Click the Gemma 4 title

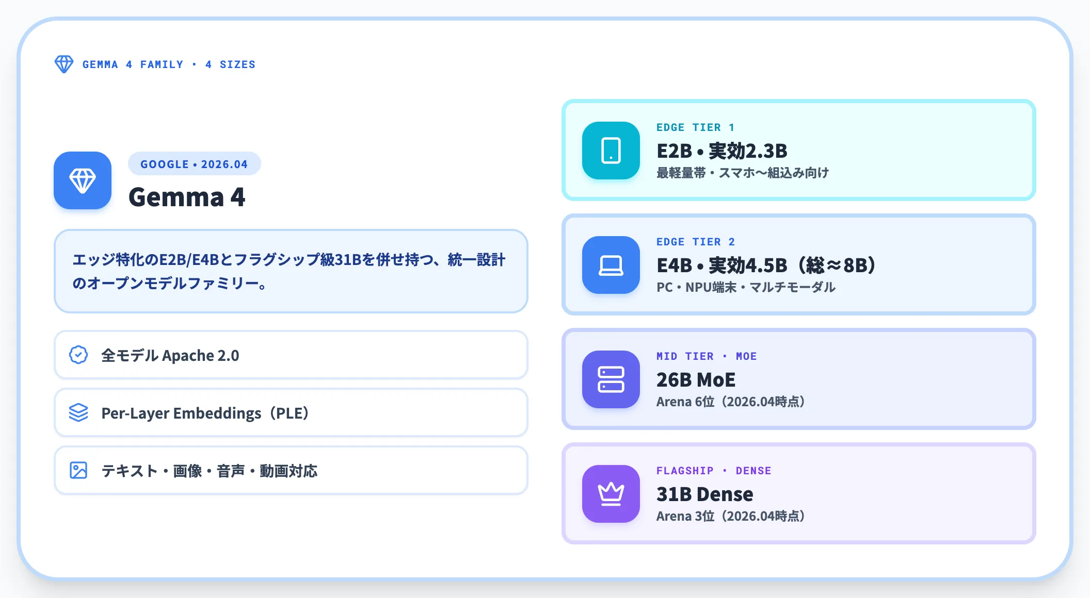(x=187, y=197)
